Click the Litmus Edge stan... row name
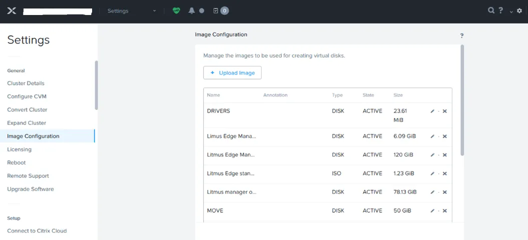This screenshot has width=528, height=240. coord(231,173)
